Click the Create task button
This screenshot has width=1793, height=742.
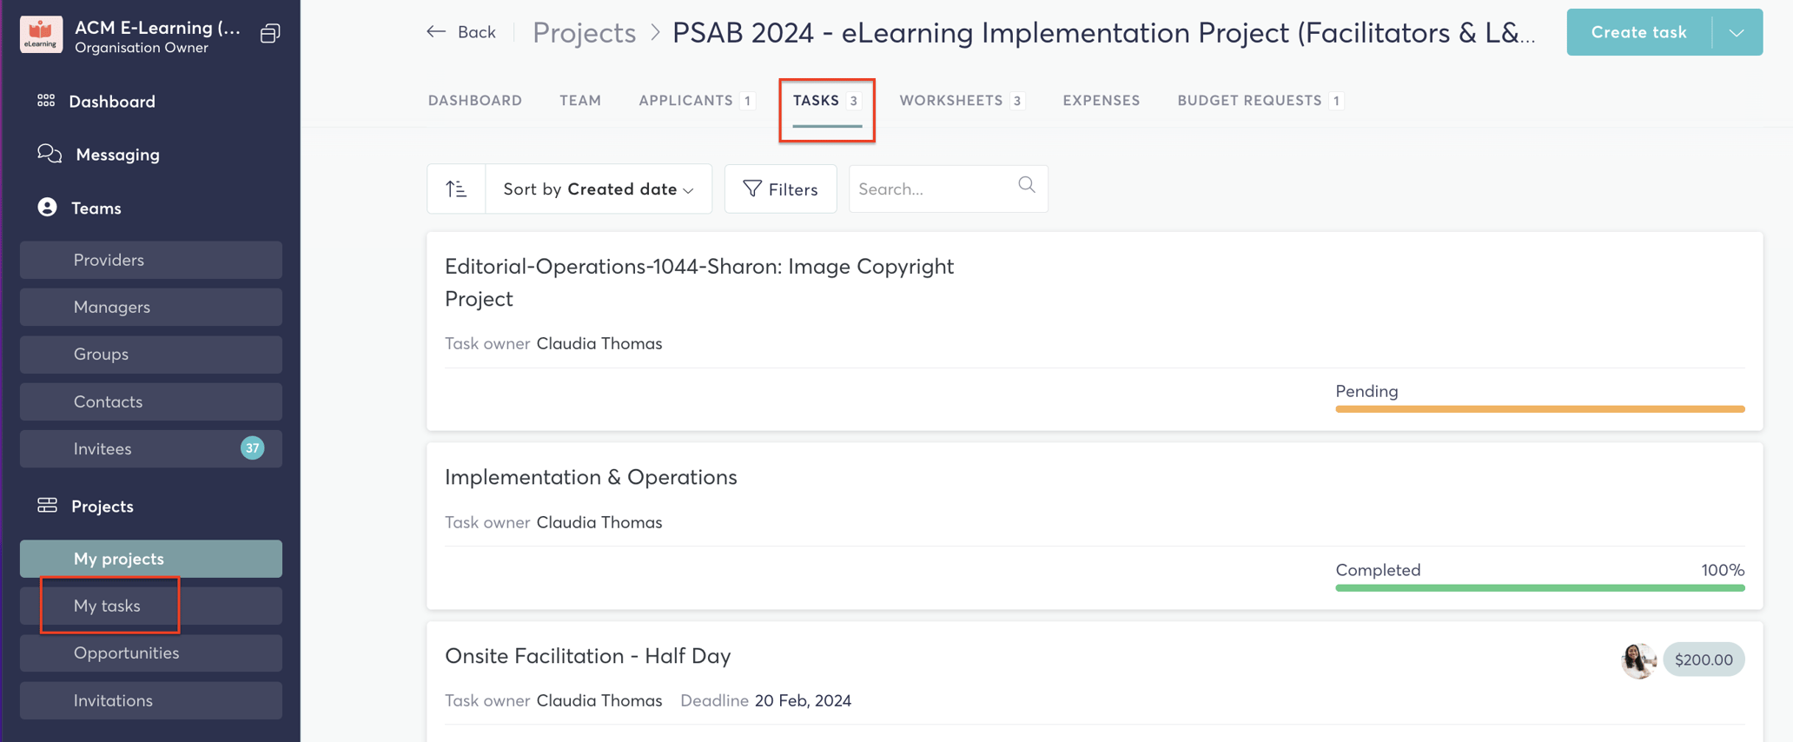1638,32
